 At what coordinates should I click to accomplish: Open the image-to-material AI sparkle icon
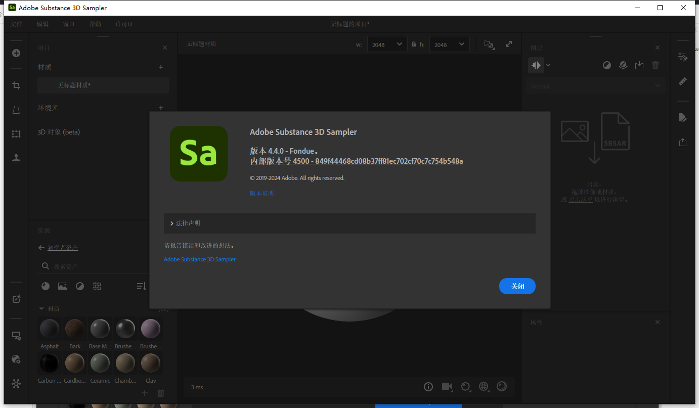(16, 299)
